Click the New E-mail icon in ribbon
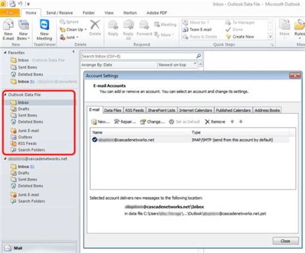This screenshot has height=253, width=305. 8,25
